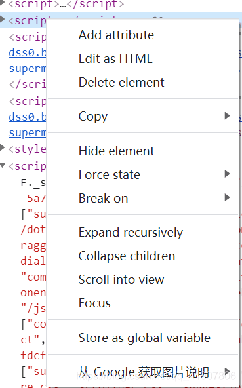The height and width of the screenshot is (388, 242).
Task: Select Collapse children
Action: click(142, 256)
